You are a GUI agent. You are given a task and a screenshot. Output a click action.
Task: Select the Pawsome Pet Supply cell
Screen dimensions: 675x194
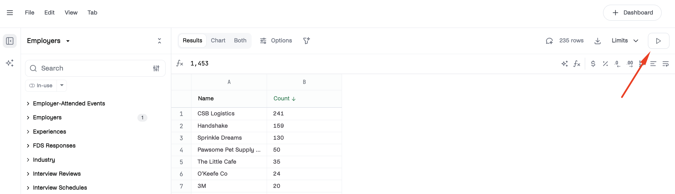[229, 150]
